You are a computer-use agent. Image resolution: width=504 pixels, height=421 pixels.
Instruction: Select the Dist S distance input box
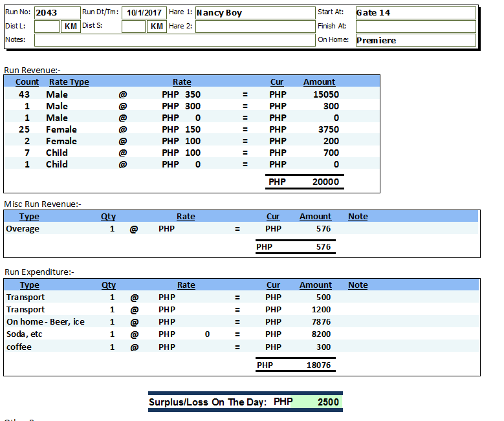click(133, 27)
